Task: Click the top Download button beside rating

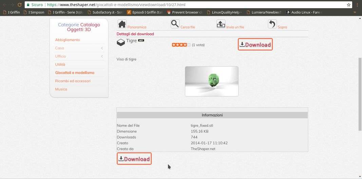Action: coord(255,44)
